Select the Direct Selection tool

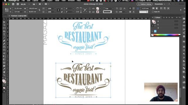4,22
